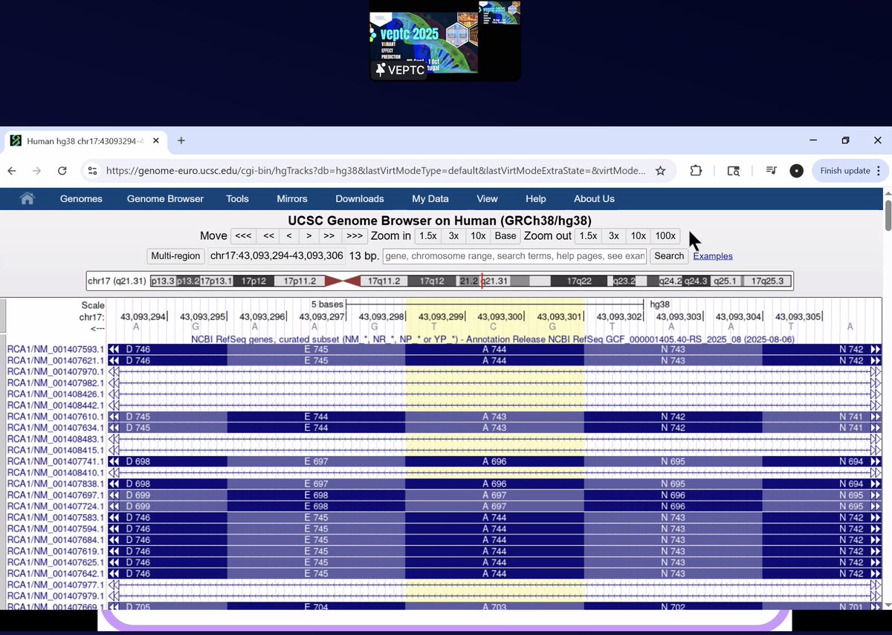Screen dimensions: 892x635
Task: Open the Tools menu
Action: [x=237, y=198]
